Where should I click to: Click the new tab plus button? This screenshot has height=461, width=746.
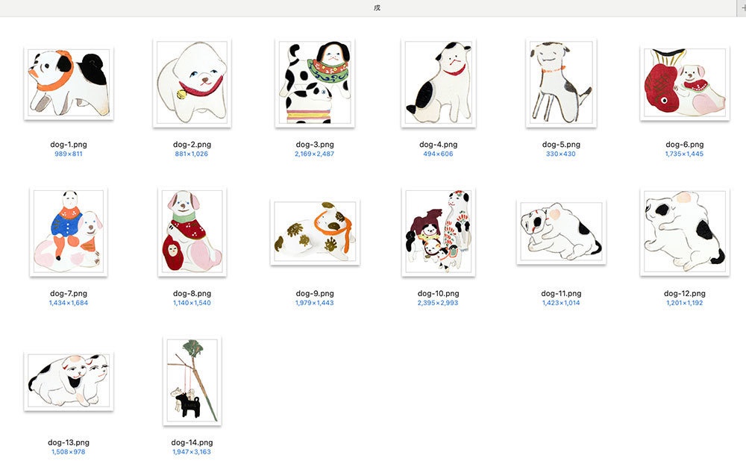(x=742, y=7)
